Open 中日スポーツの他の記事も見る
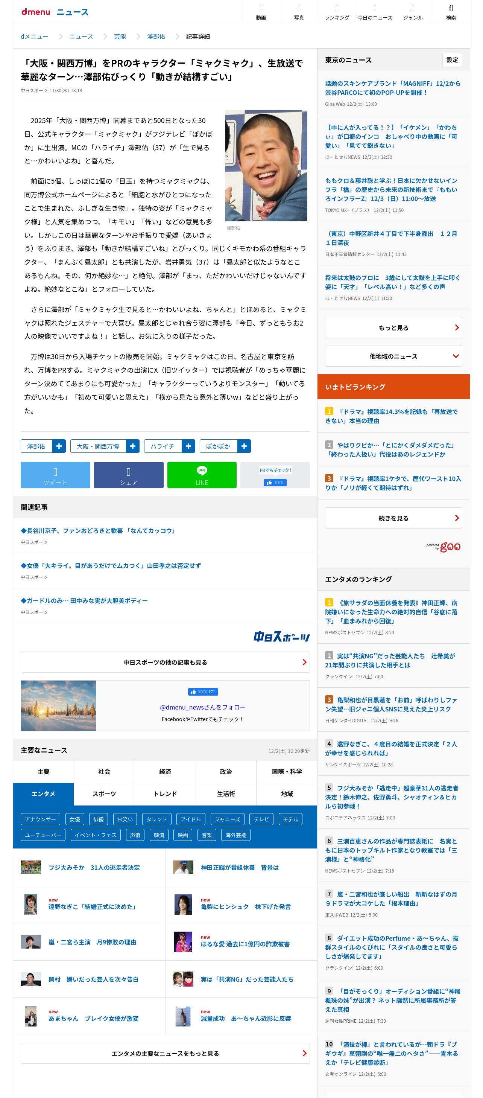 (165, 662)
